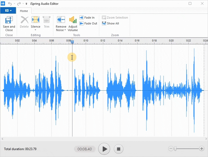This screenshot has height=157, width=208.
Task: Click the Save and Close icon
Action: click(x=9, y=20)
